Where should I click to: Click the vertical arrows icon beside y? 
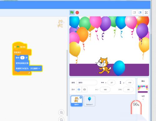(x=120, y=82)
